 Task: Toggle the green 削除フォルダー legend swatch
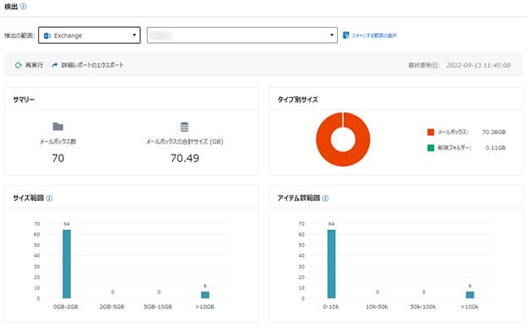pyautogui.click(x=431, y=148)
